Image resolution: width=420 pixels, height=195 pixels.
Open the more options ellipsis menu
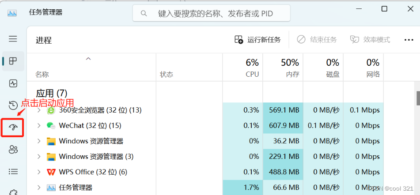coord(409,40)
